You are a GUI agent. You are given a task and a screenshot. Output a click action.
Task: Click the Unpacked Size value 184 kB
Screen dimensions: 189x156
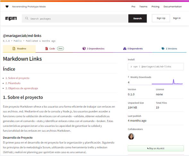132,108
